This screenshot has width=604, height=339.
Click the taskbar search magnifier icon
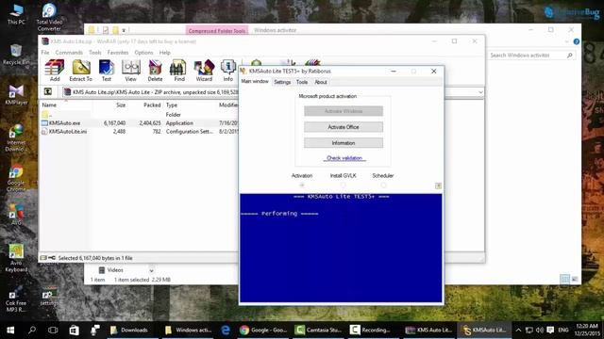(32, 330)
